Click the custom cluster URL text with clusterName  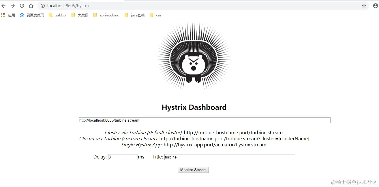pyautogui.click(x=234, y=139)
